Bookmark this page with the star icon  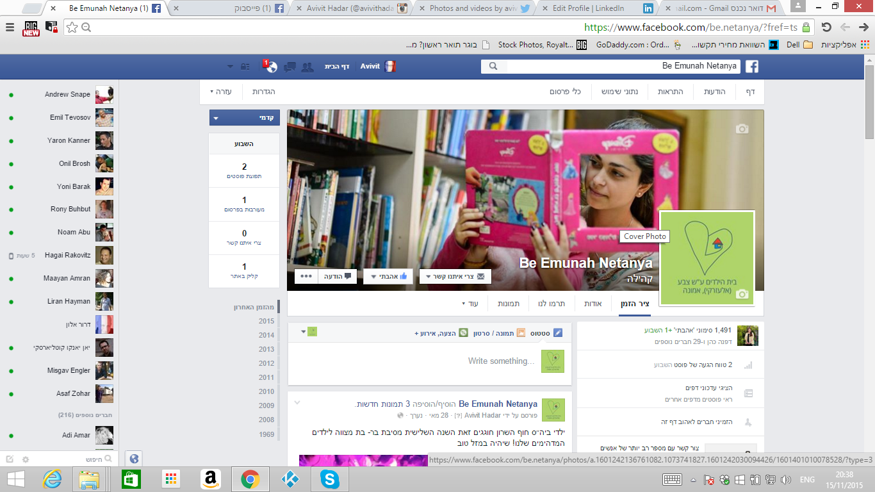pos(72,27)
